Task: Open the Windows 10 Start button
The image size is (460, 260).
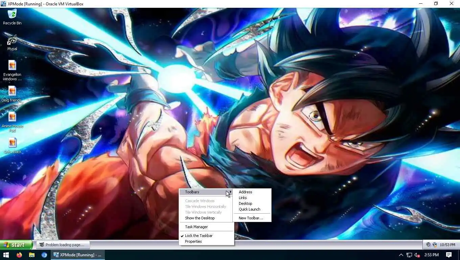Action: click(6, 255)
